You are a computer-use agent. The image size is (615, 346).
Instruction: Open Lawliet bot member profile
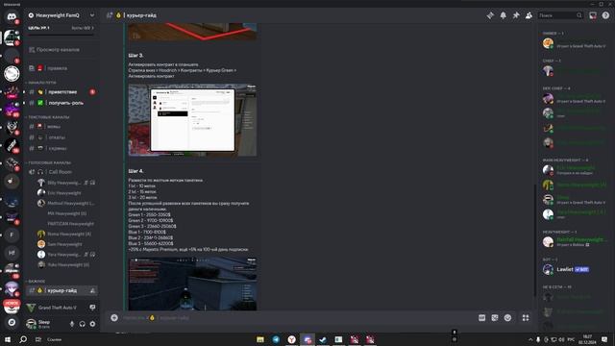(x=574, y=269)
